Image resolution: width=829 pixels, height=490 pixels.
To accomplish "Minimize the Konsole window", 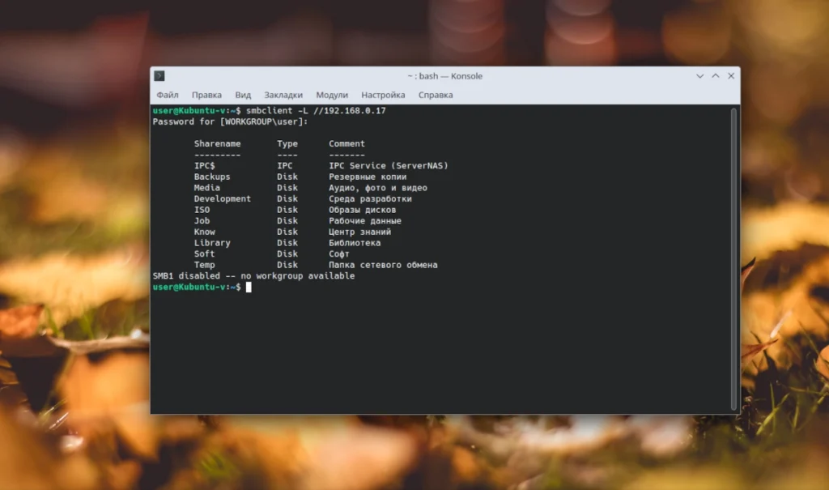I will pos(700,76).
